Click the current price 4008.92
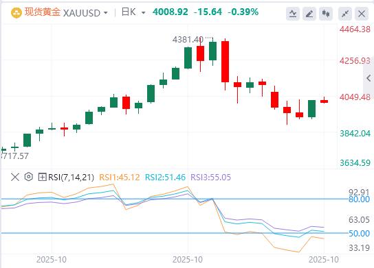Screen dimensions: 374x268 tap(170, 12)
